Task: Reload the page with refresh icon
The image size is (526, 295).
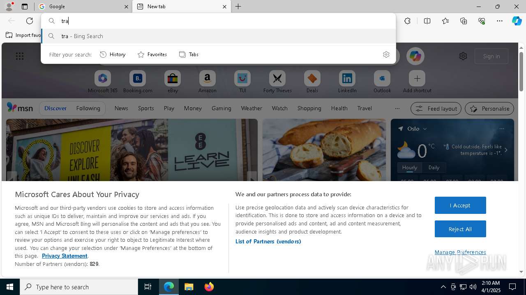Action: pos(30,21)
